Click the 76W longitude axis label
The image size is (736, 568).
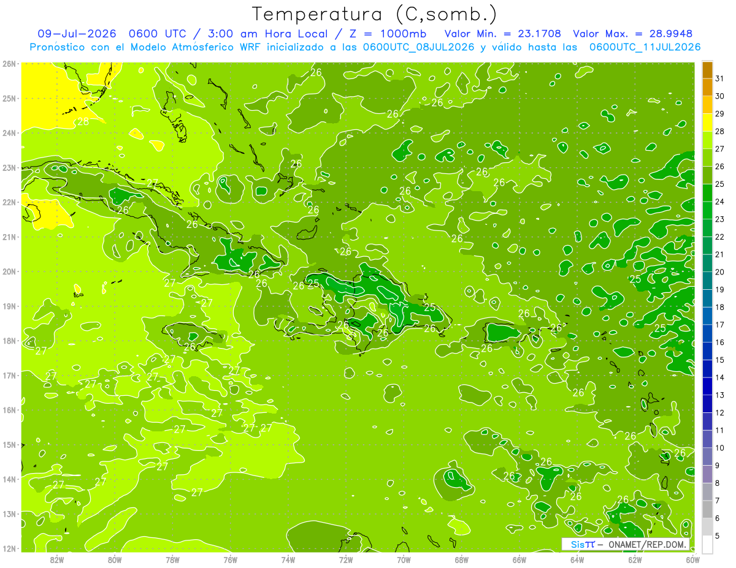pyautogui.click(x=230, y=559)
